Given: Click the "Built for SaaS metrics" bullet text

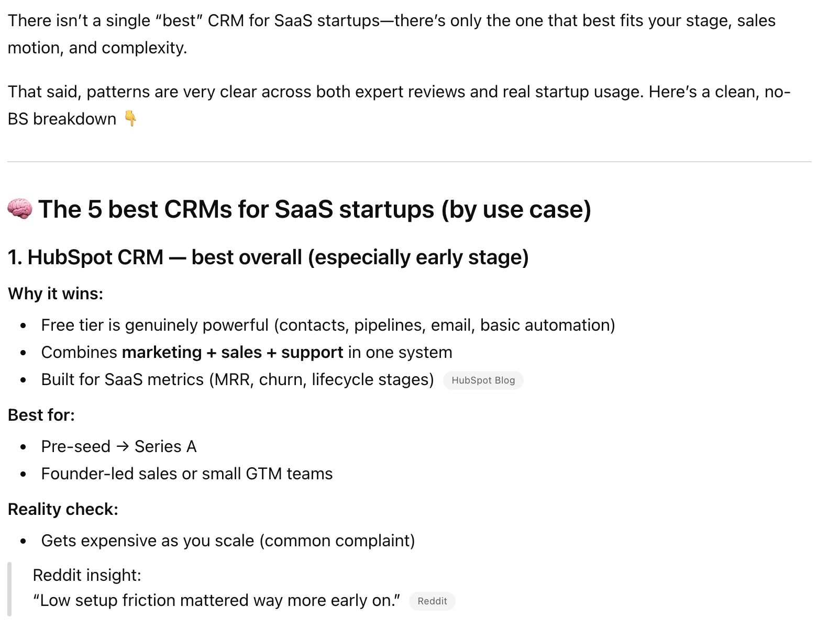Looking at the screenshot, I should (237, 379).
